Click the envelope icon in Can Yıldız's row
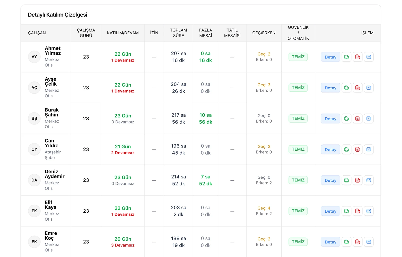 pyautogui.click(x=369, y=149)
